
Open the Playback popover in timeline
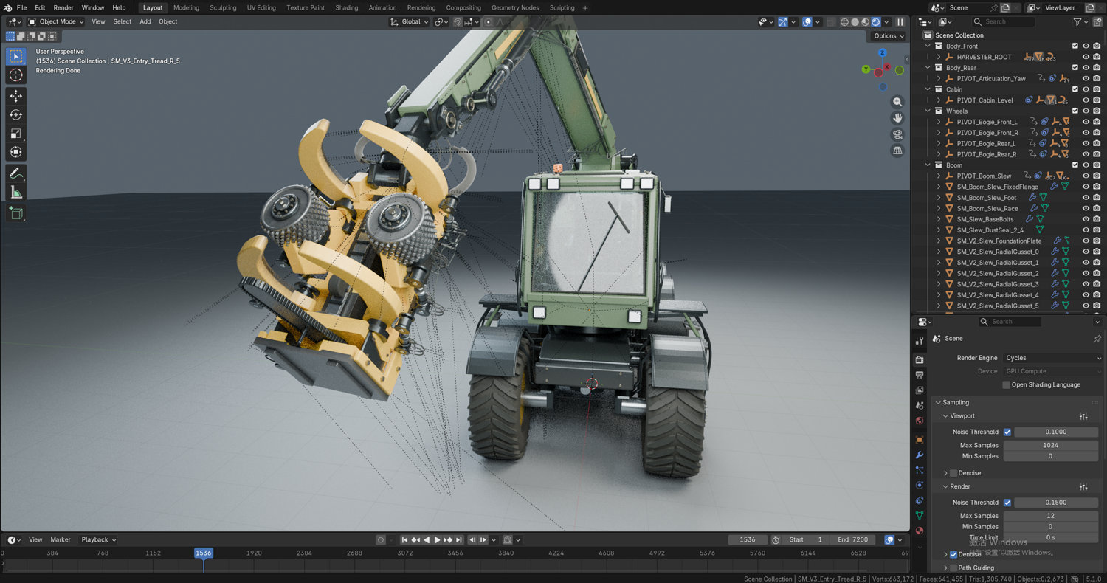[98, 539]
